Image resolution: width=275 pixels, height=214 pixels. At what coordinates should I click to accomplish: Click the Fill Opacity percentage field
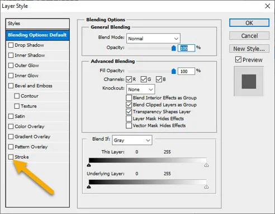(x=186, y=71)
